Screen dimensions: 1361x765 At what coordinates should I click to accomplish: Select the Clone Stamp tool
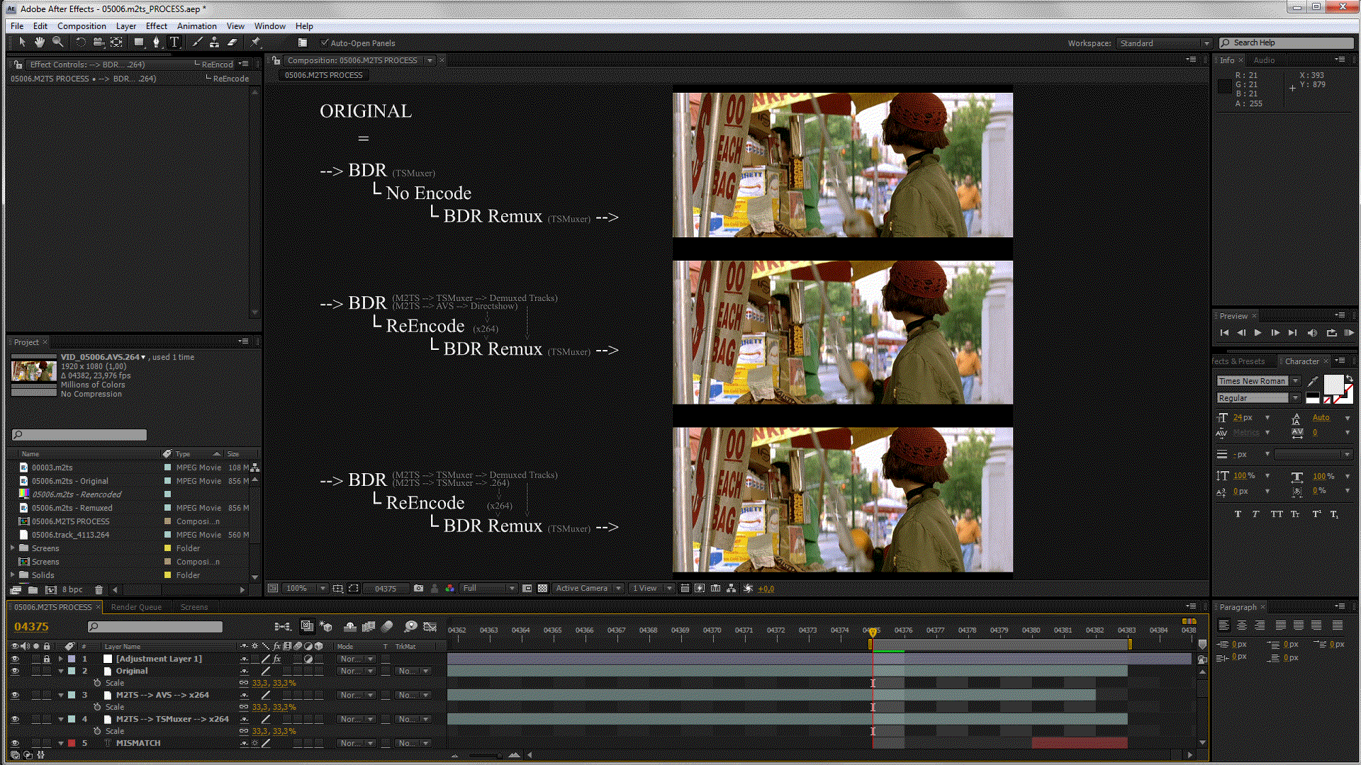pos(214,42)
